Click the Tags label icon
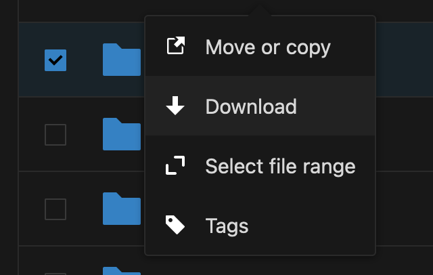 (x=175, y=225)
